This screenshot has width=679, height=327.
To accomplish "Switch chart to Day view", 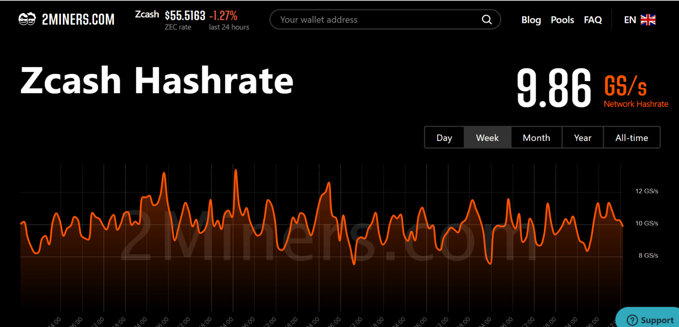I will [x=444, y=137].
